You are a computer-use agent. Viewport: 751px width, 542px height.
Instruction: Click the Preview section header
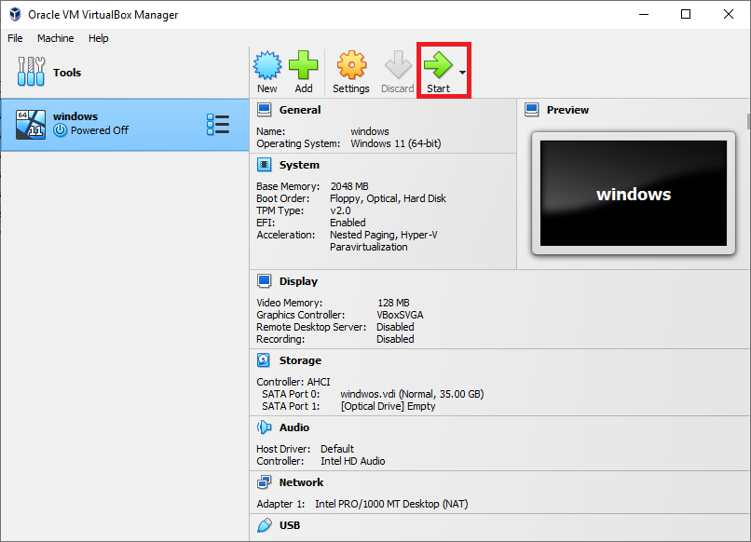point(567,110)
